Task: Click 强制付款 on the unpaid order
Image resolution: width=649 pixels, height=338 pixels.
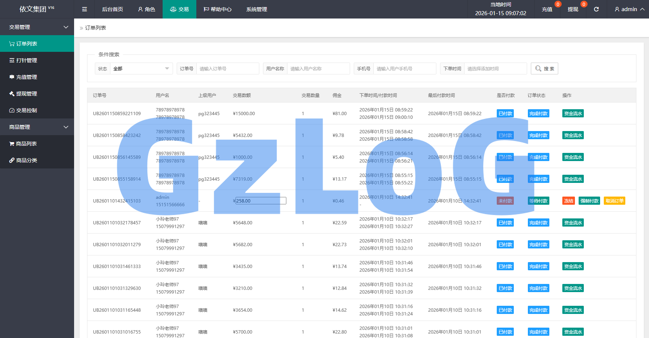Action: click(589, 201)
